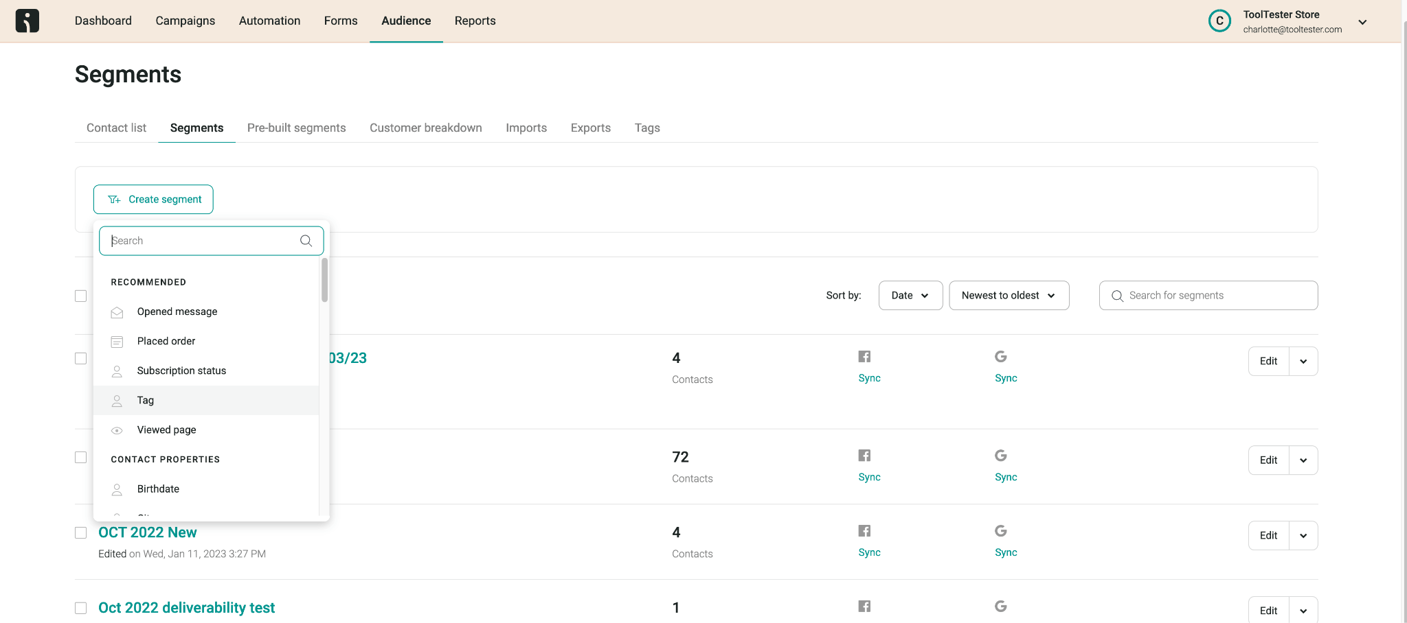Image resolution: width=1407 pixels, height=623 pixels.
Task: Click the person icon beside Tag
Action: [117, 401]
